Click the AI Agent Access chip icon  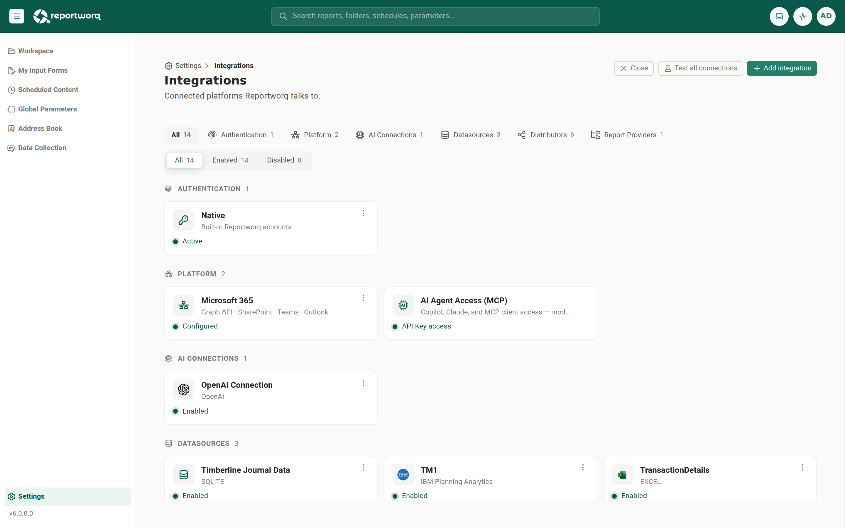click(403, 305)
